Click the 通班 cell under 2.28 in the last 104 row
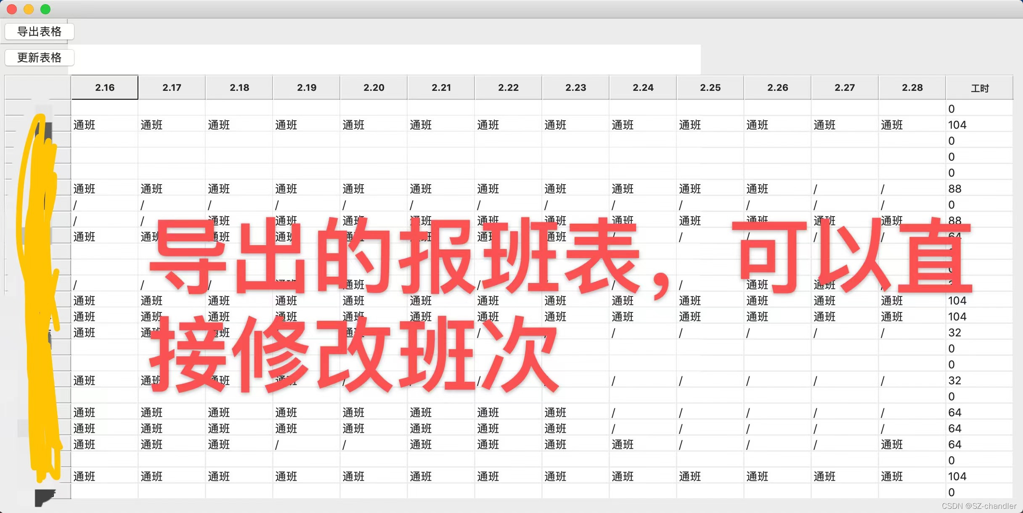 point(912,476)
